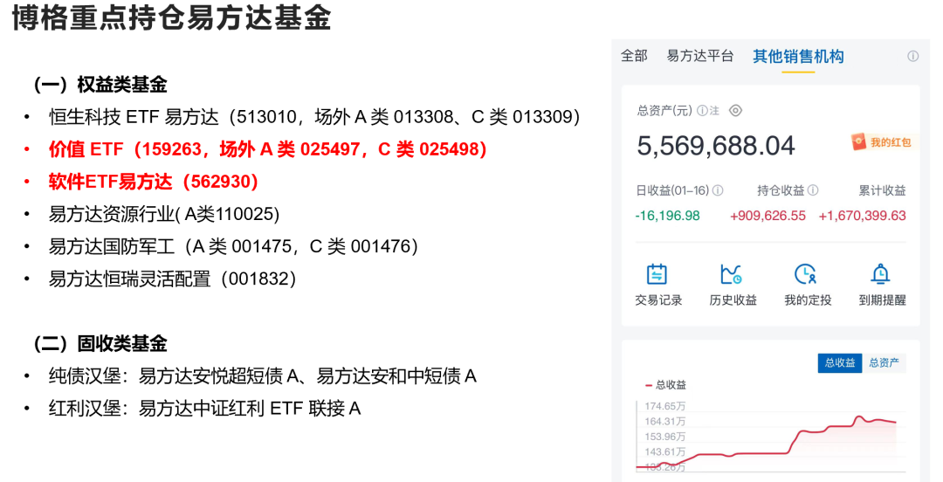Click the red profit curve peak

(859, 417)
